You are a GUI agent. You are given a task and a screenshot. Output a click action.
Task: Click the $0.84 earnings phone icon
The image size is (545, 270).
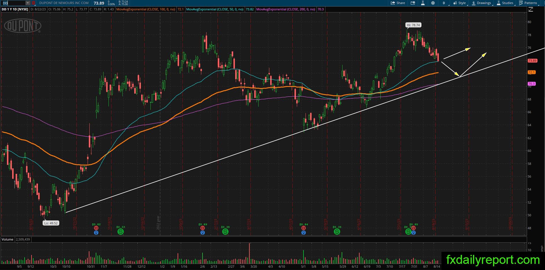coord(303,228)
